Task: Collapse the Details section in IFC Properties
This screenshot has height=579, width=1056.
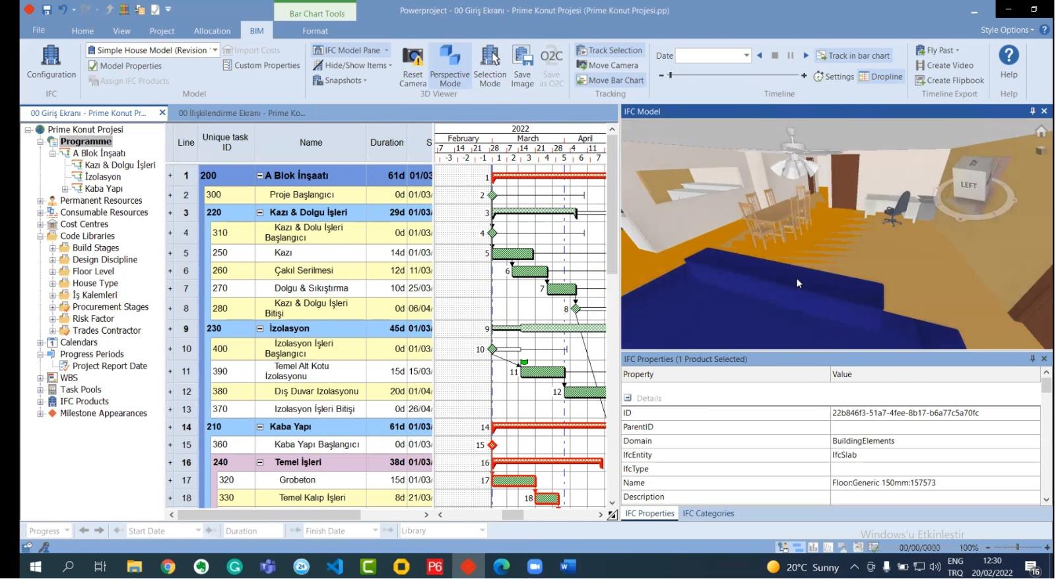Action: 628,398
